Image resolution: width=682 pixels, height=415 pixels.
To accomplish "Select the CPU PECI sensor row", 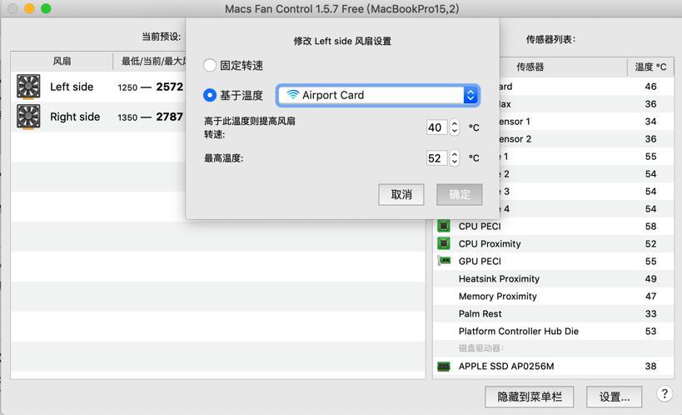I will click(553, 226).
